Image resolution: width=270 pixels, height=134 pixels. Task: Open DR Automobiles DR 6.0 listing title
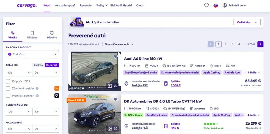point(163,101)
